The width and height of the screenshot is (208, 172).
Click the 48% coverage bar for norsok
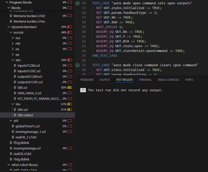point(70,32)
